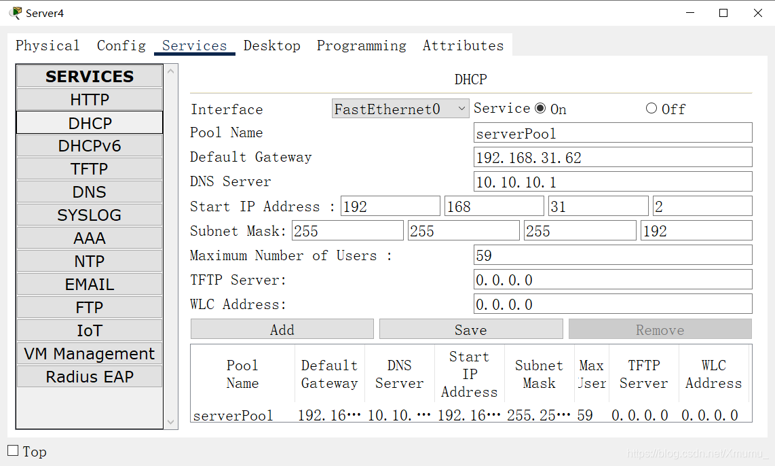Image resolution: width=775 pixels, height=466 pixels.
Task: Open the IoT service
Action: coord(90,330)
